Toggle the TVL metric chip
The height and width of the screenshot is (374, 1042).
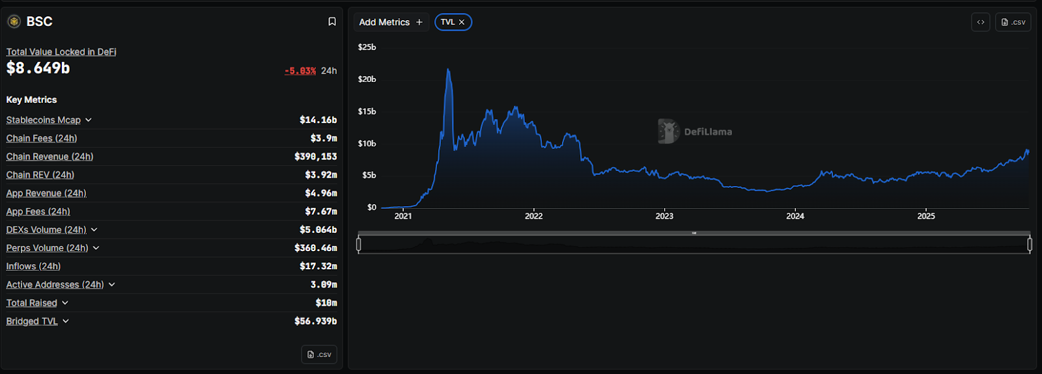447,22
